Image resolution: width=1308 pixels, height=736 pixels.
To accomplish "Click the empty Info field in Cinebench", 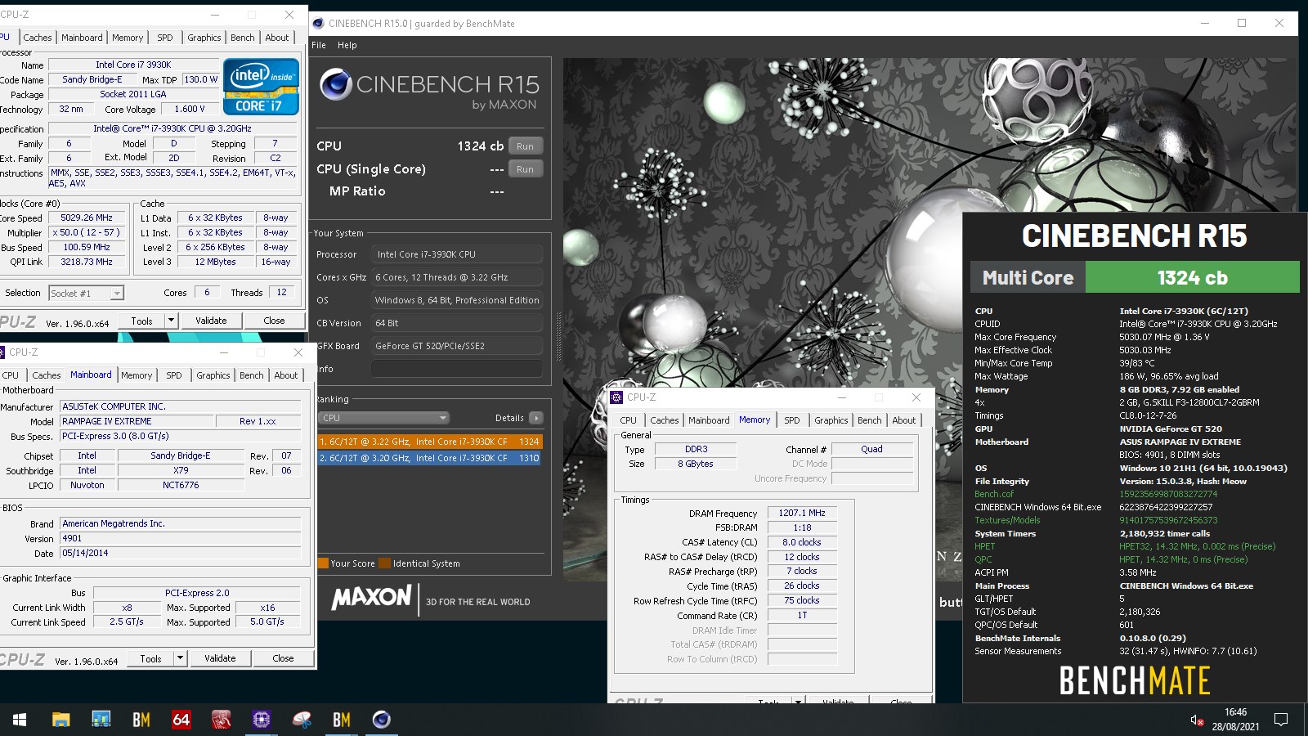I will point(457,369).
